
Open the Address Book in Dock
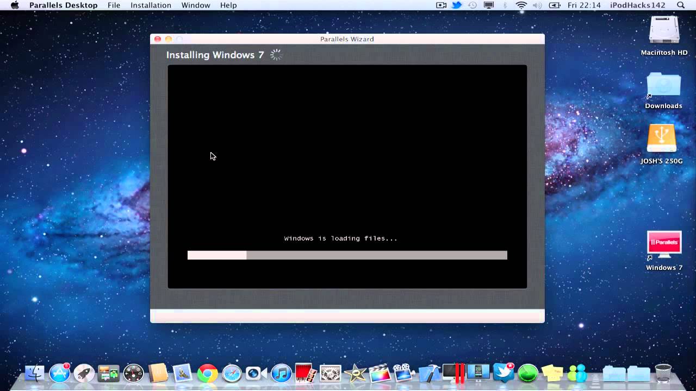[158, 373]
